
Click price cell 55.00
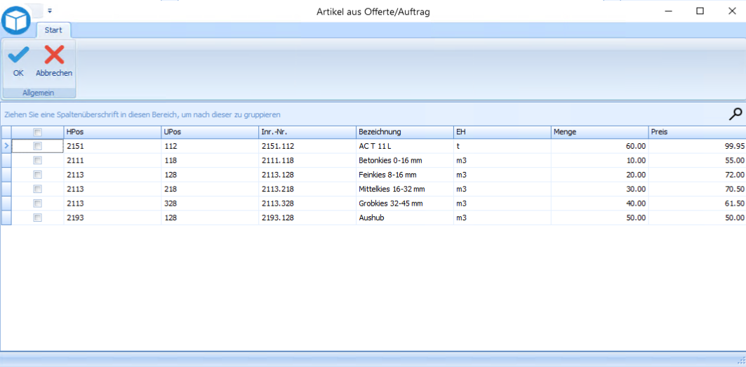tap(698, 161)
